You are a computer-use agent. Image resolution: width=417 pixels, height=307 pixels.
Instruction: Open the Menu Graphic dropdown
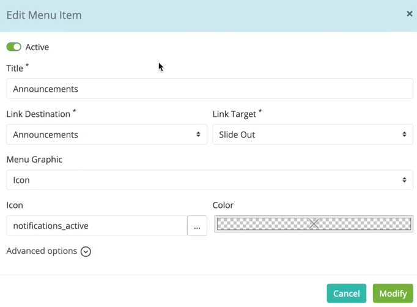(210, 180)
